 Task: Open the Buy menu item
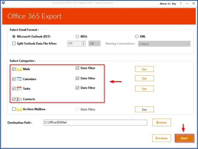click(x=174, y=4)
